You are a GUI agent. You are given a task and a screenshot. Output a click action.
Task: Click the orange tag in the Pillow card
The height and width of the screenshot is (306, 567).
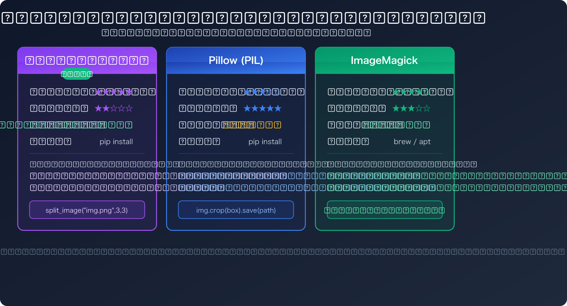(x=252, y=125)
